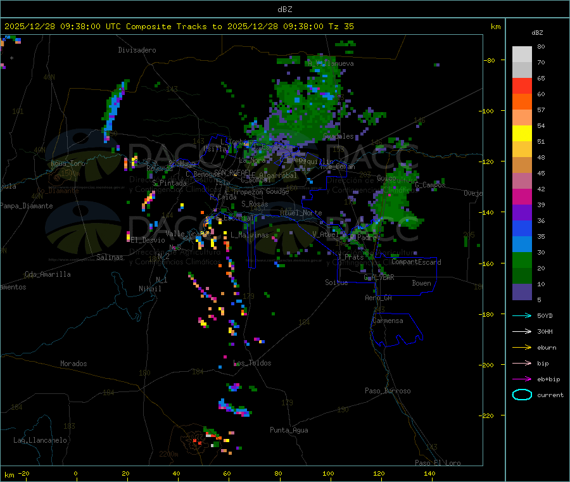Click the 'L_Malvinas' map label

[250, 235]
